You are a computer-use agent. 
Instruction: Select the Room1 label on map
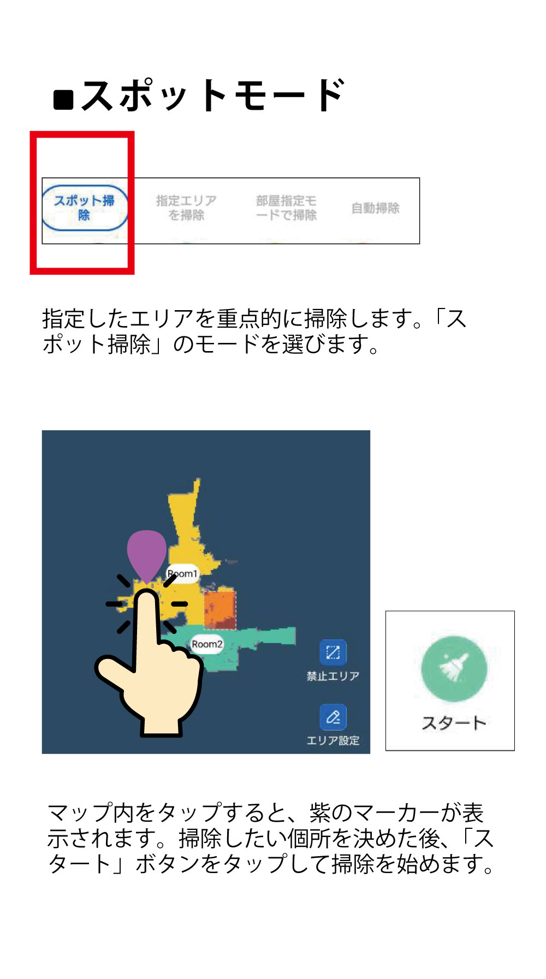182,574
